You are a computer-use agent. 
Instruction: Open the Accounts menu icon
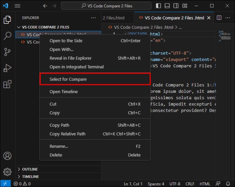point(7,156)
